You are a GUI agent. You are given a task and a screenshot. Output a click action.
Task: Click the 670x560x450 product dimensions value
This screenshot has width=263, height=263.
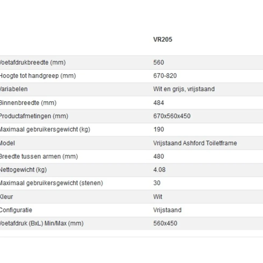(x=172, y=116)
